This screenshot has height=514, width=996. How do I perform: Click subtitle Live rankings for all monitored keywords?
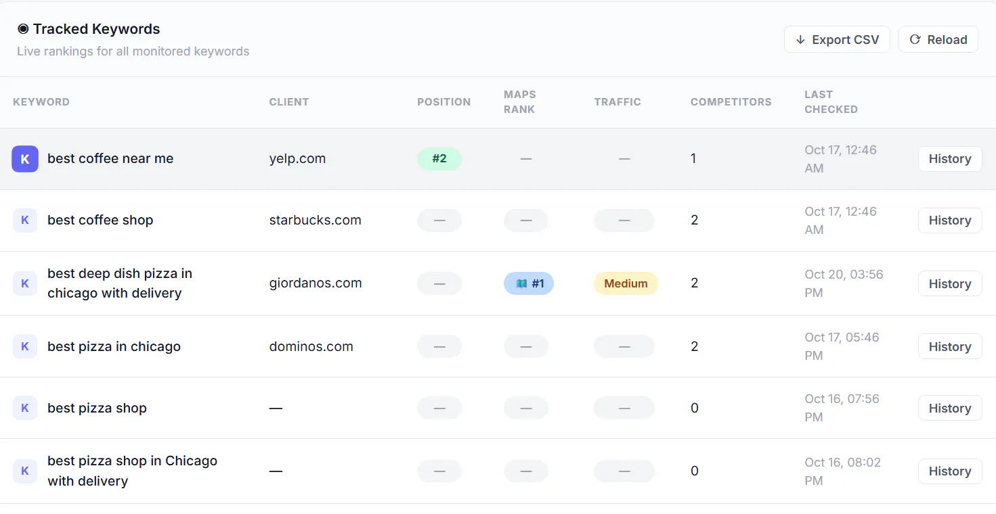(133, 51)
